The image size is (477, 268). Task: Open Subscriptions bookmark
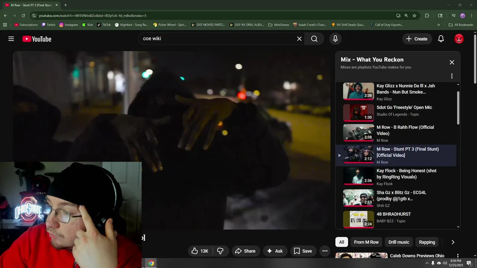pyautogui.click(x=26, y=25)
